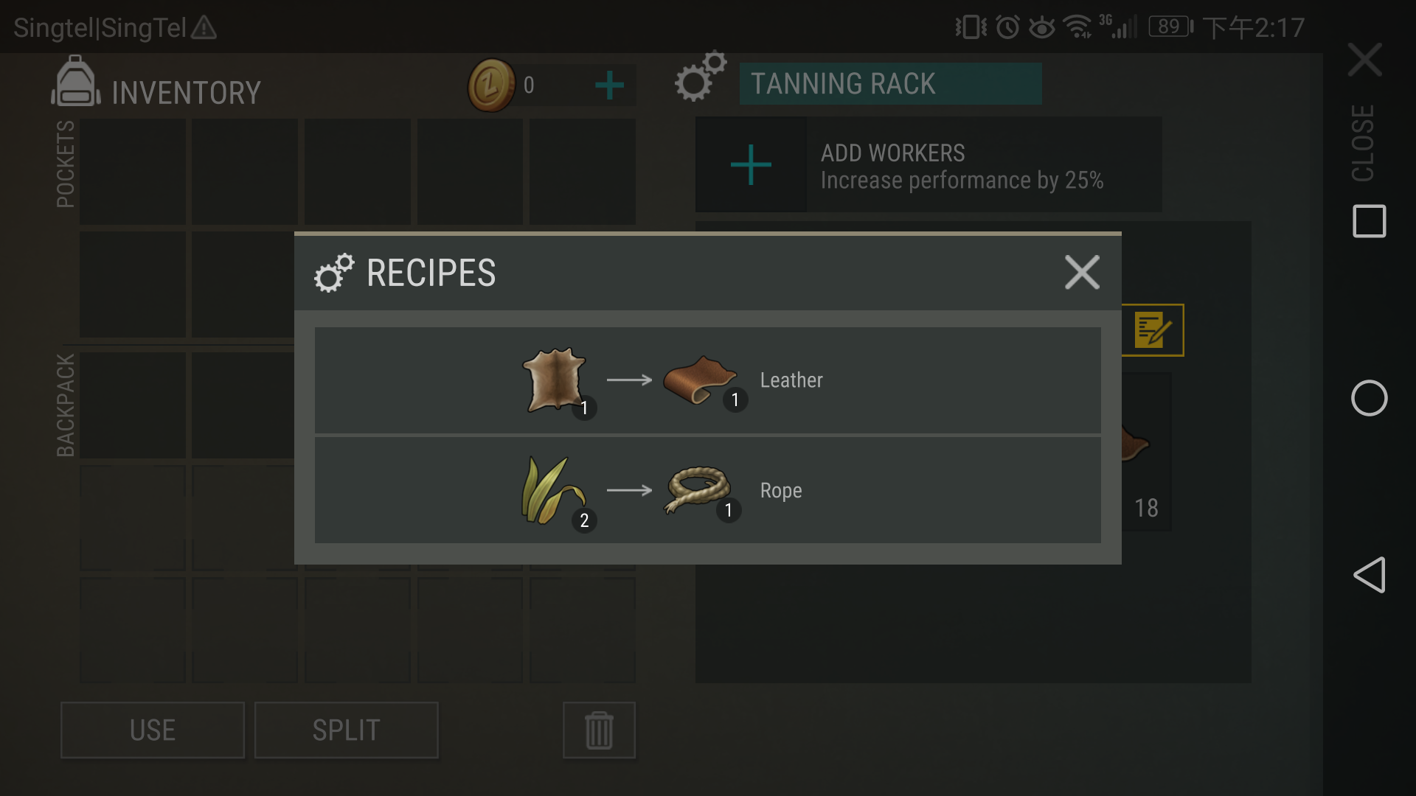Click the USE button
1416x796 pixels.
coord(153,730)
